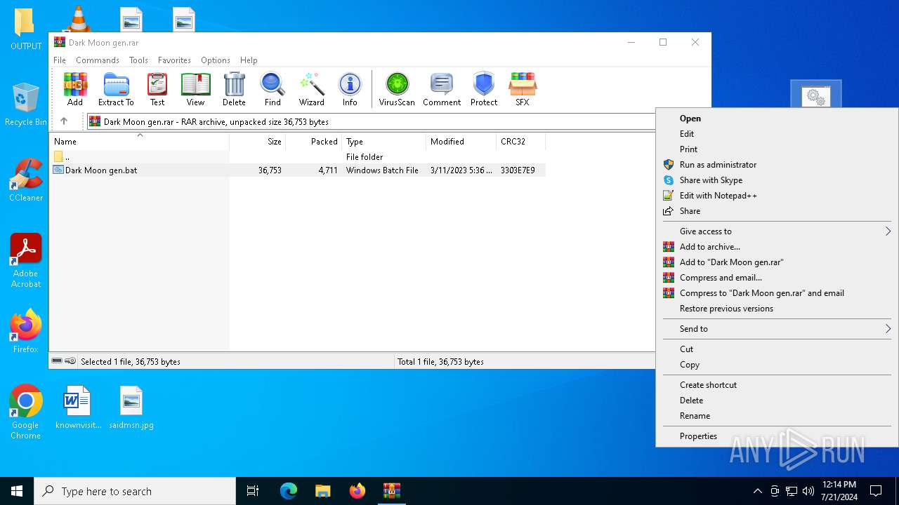Select Dark Moon gen.bat file row

298,170
